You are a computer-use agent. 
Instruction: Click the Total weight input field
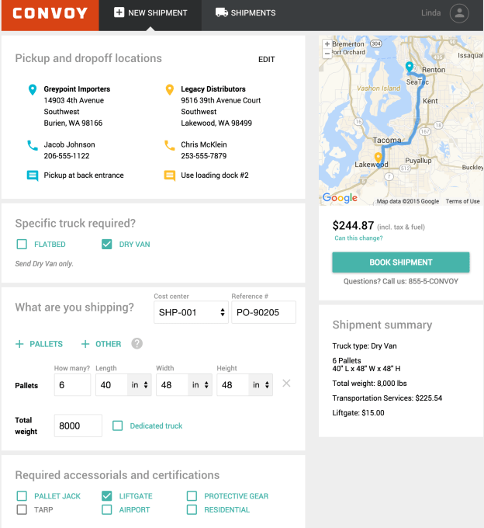(x=78, y=426)
